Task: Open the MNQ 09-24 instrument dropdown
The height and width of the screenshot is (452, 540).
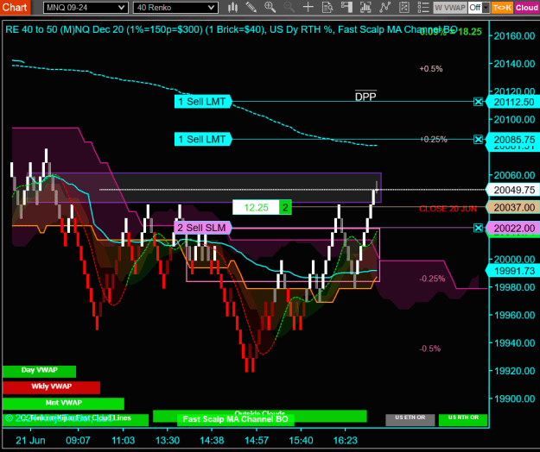Action: pyautogui.click(x=86, y=8)
